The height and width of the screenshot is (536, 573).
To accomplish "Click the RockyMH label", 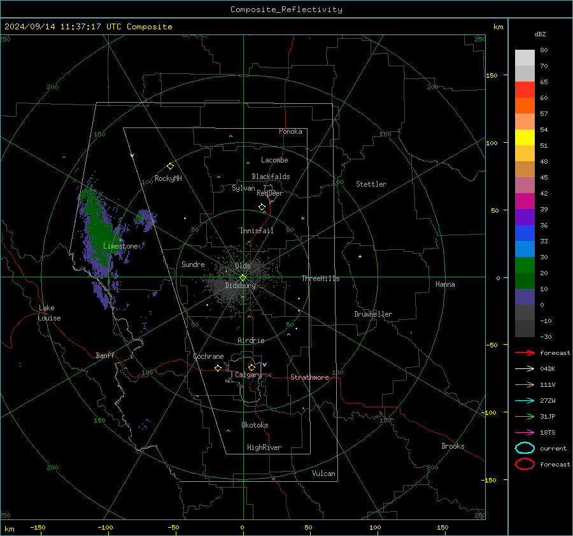I will (x=168, y=178).
